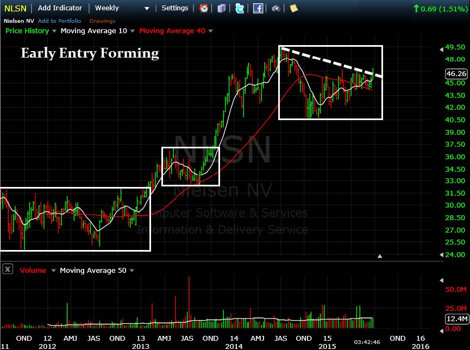The height and width of the screenshot is (350, 470).
Task: Click the triangle marker beside 24.00
Action: point(441,255)
